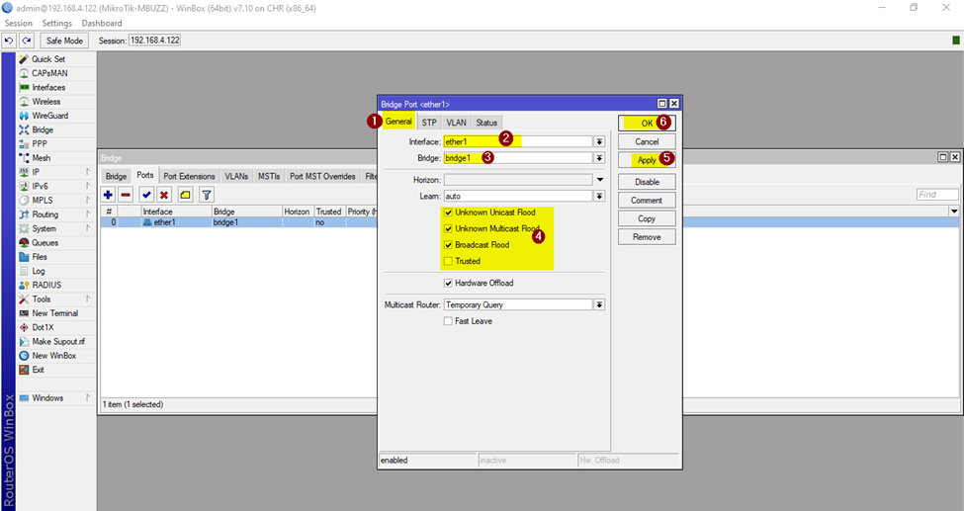Open CAPsMAN in the sidebar

49,73
